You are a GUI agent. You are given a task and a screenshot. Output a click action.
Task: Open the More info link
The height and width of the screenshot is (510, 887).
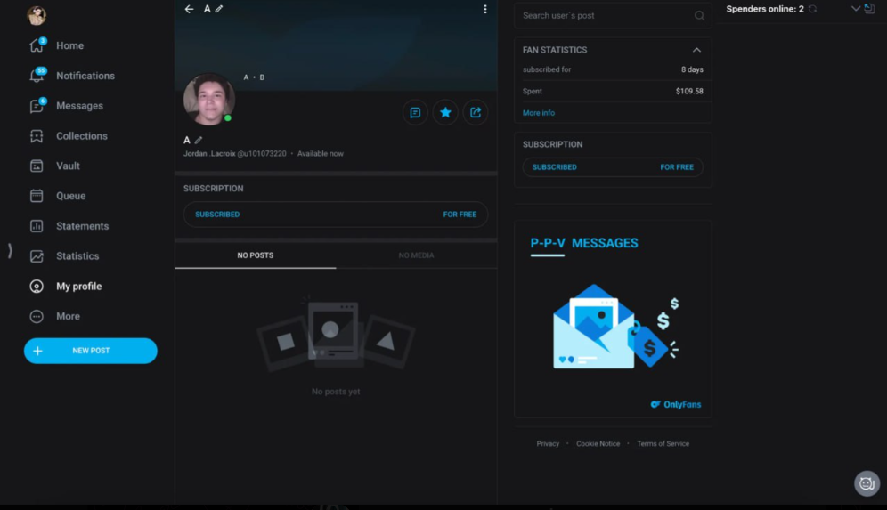[x=539, y=113]
